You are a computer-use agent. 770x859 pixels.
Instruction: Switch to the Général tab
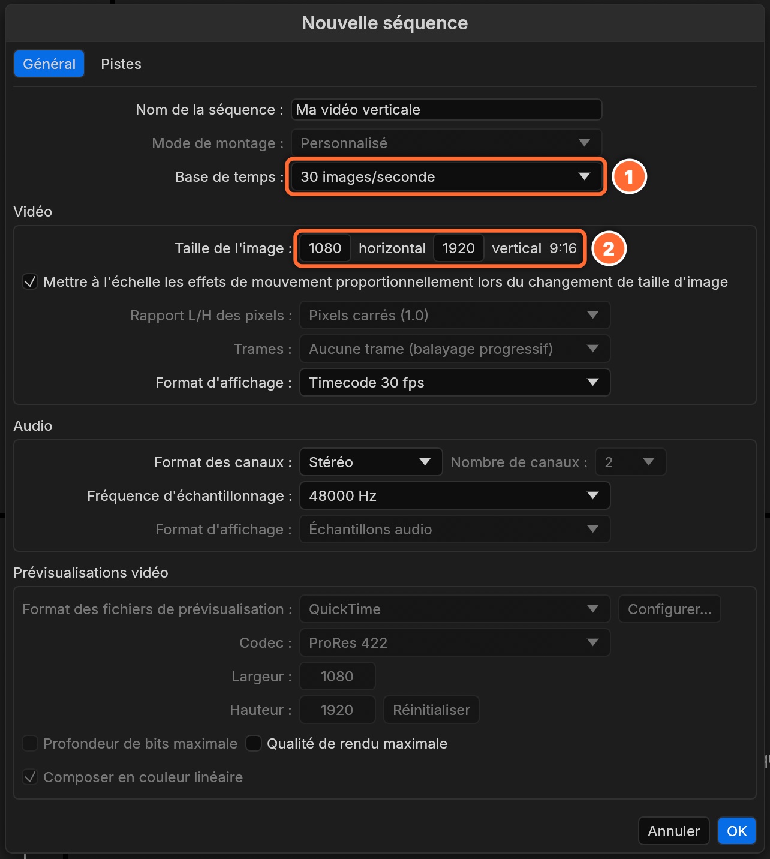[49, 64]
